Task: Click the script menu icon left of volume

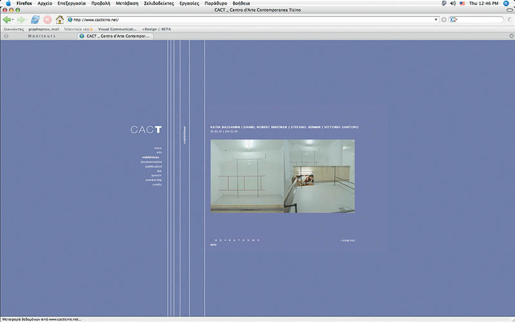Action: point(444,3)
